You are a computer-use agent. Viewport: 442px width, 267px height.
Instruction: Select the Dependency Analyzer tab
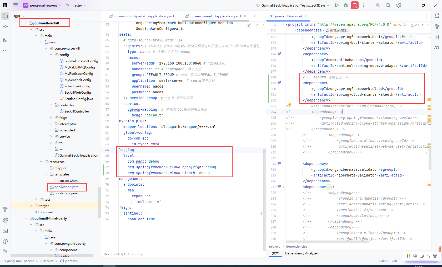coord(302,253)
